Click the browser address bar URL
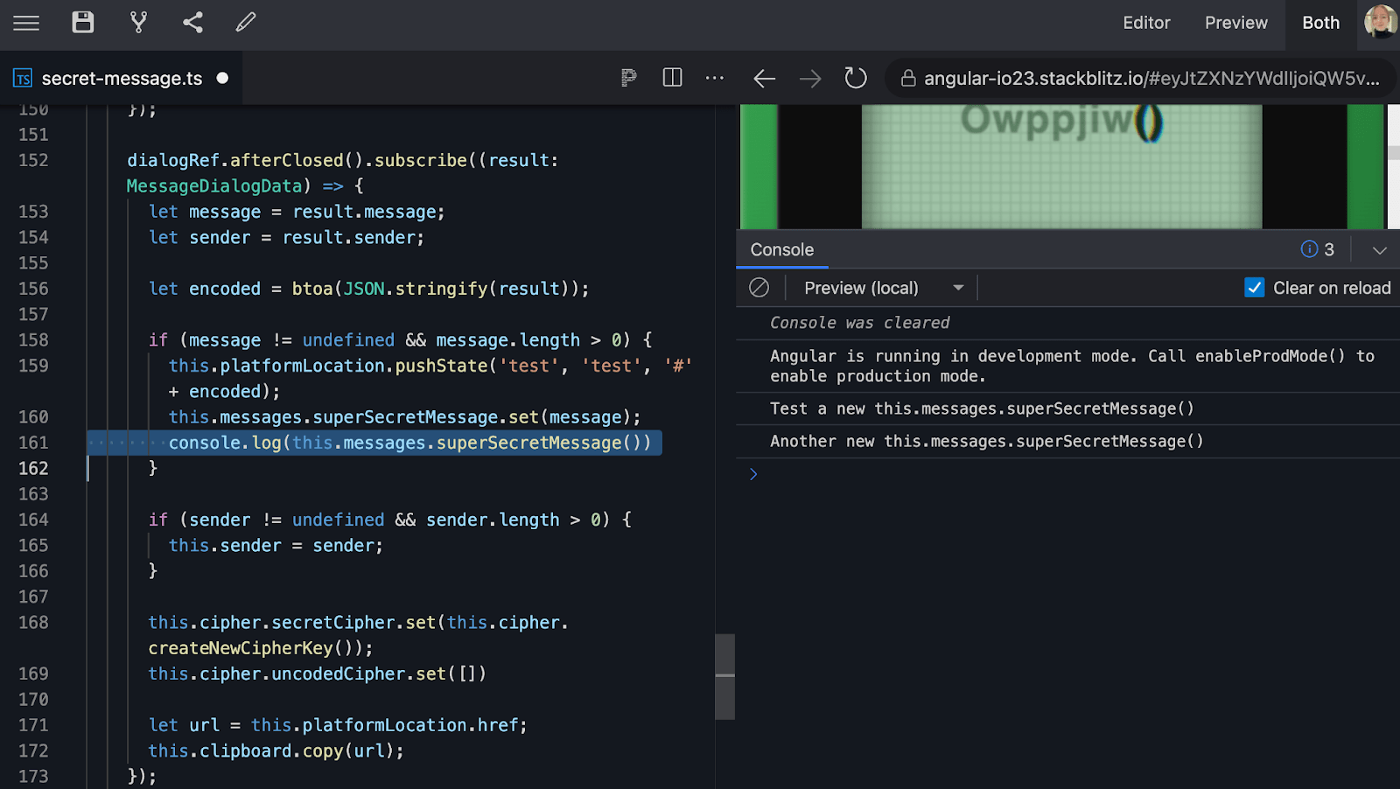The width and height of the screenshot is (1400, 789). point(1137,78)
